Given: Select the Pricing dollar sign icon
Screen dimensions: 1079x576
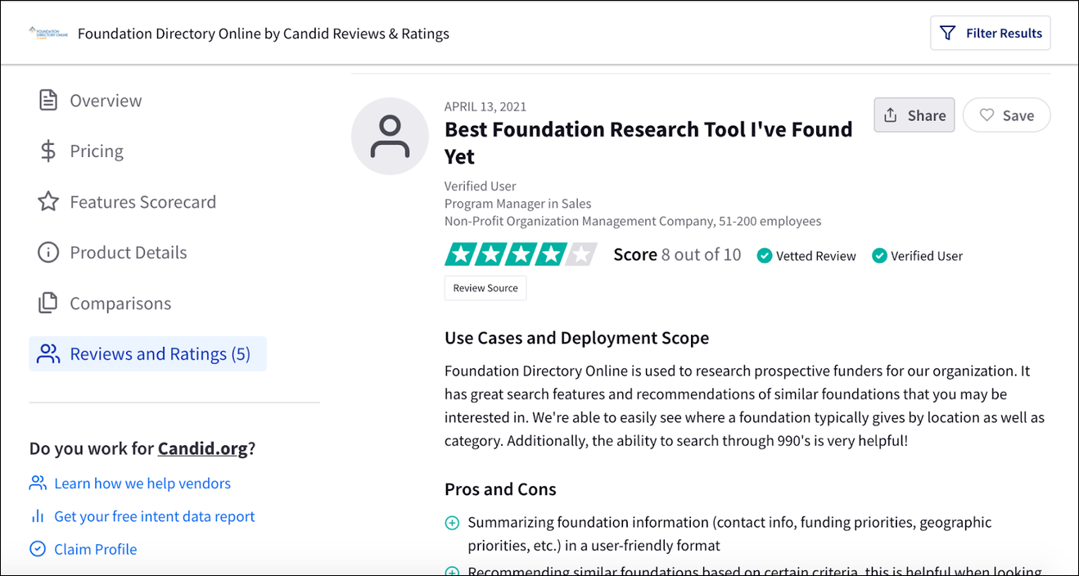Looking at the screenshot, I should (x=46, y=151).
